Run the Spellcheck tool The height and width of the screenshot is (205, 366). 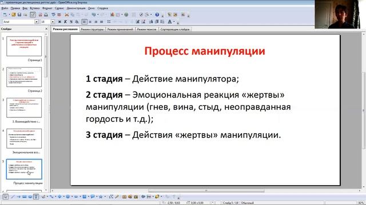click(x=53, y=15)
